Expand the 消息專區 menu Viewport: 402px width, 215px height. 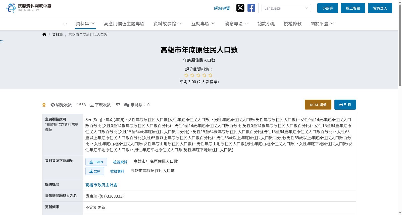click(x=237, y=24)
